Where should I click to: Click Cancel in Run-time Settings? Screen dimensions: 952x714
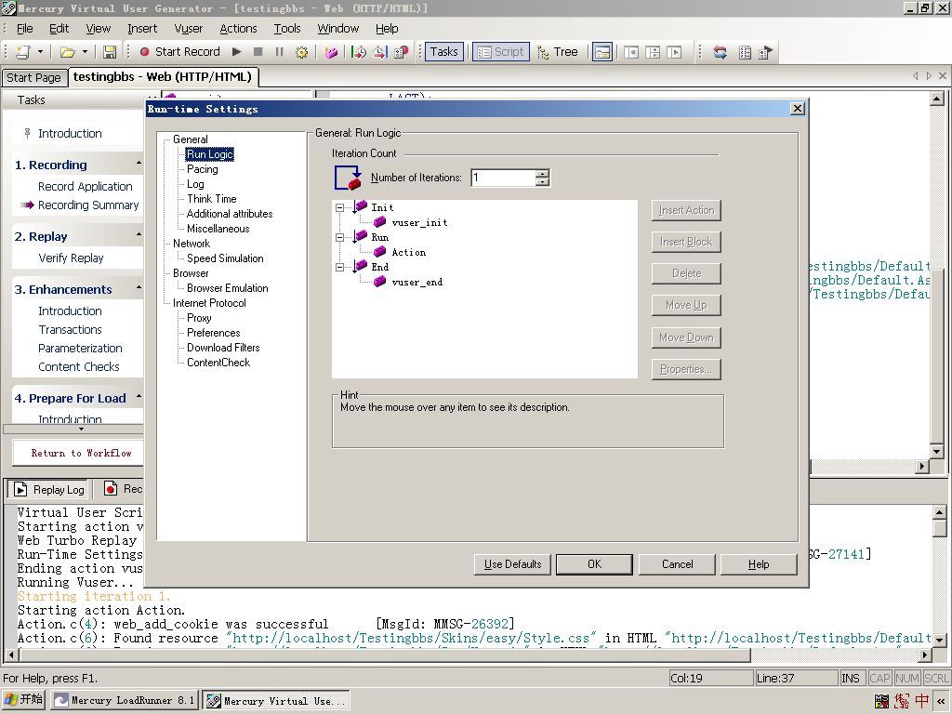(677, 564)
